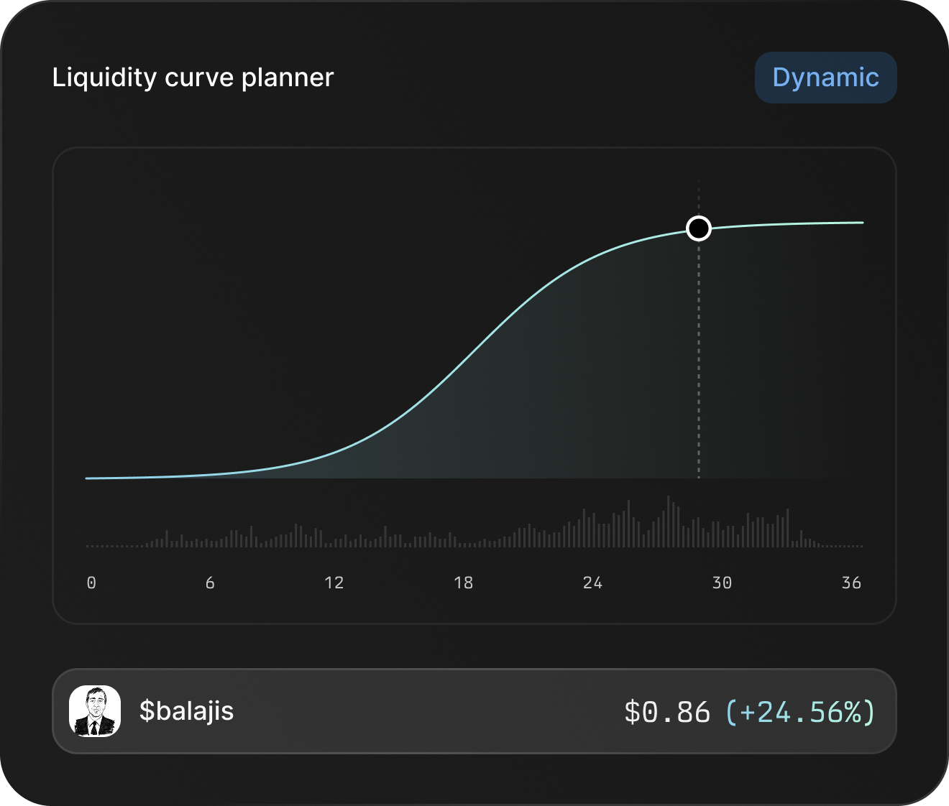Viewport: 949px width, 806px height.
Task: Select the 6 axis tick label
Action: tap(210, 583)
